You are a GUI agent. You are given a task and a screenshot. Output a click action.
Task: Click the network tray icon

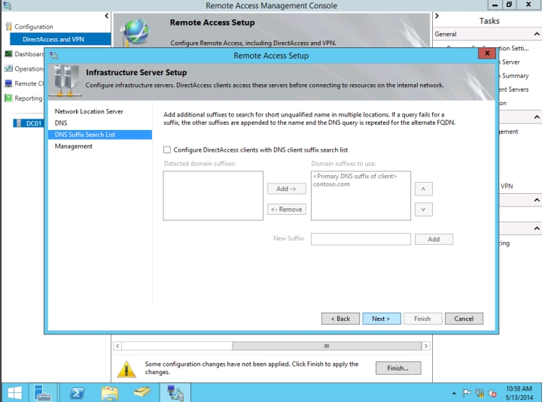(480, 393)
